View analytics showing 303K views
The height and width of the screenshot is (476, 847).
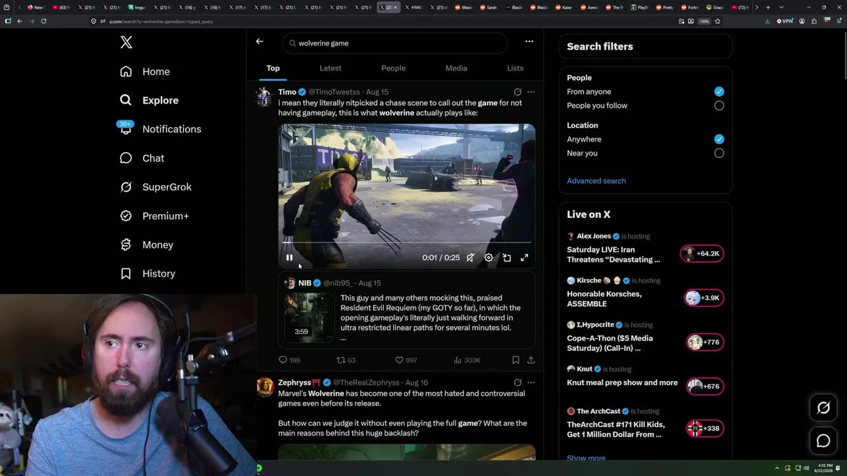click(467, 360)
